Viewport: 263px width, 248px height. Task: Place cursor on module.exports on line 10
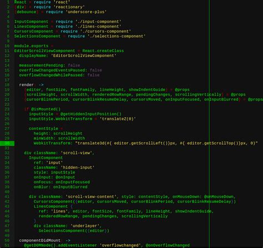(31, 46)
